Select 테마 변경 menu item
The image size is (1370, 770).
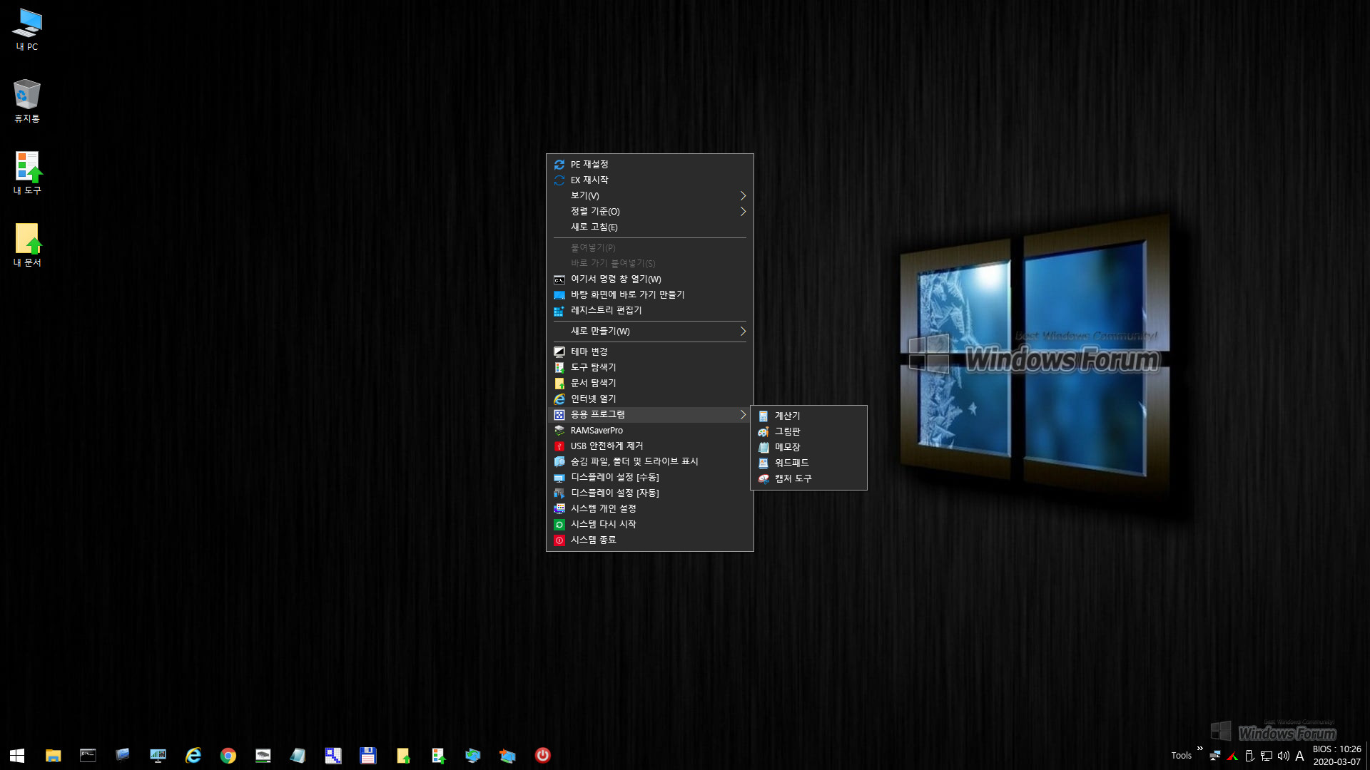(650, 351)
